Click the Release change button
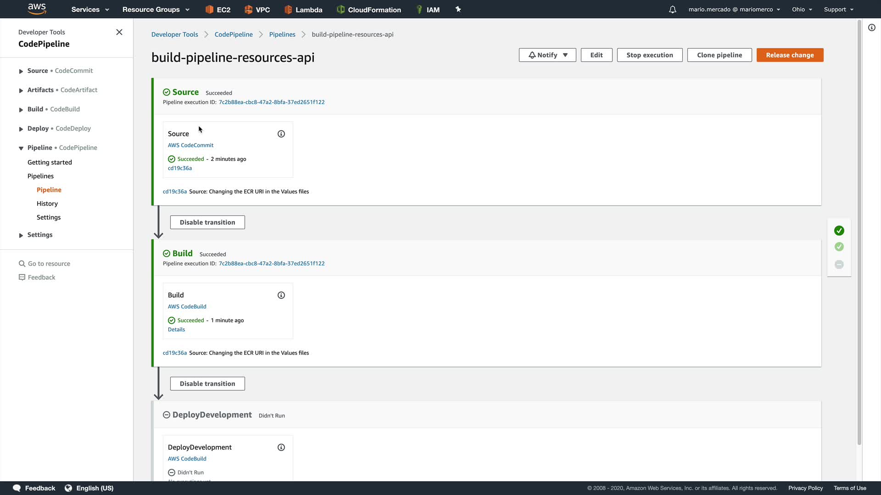 tap(790, 55)
